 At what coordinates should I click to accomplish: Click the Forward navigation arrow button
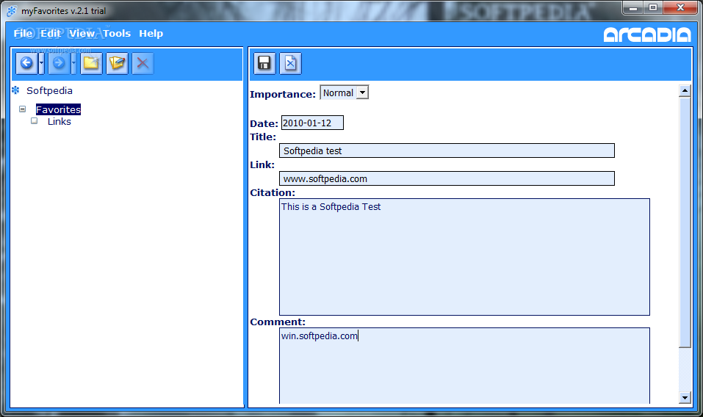pos(59,63)
